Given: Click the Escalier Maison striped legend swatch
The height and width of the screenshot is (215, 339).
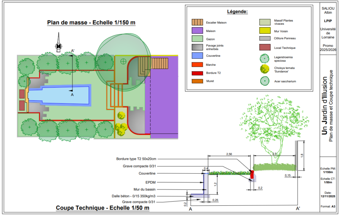Looking at the screenshot, I should 197,22.
